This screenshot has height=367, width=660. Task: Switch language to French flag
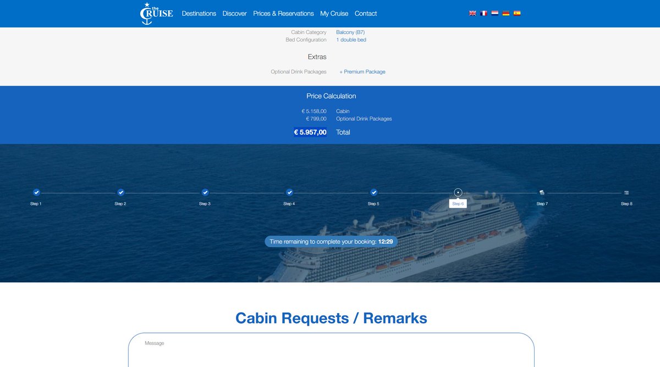click(x=483, y=13)
